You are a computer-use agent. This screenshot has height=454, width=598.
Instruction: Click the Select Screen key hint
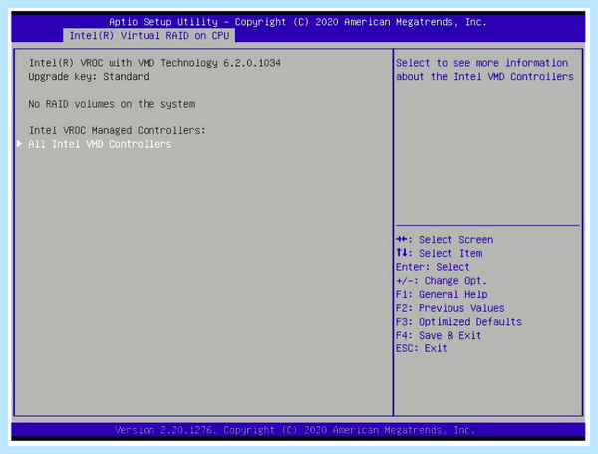445,240
